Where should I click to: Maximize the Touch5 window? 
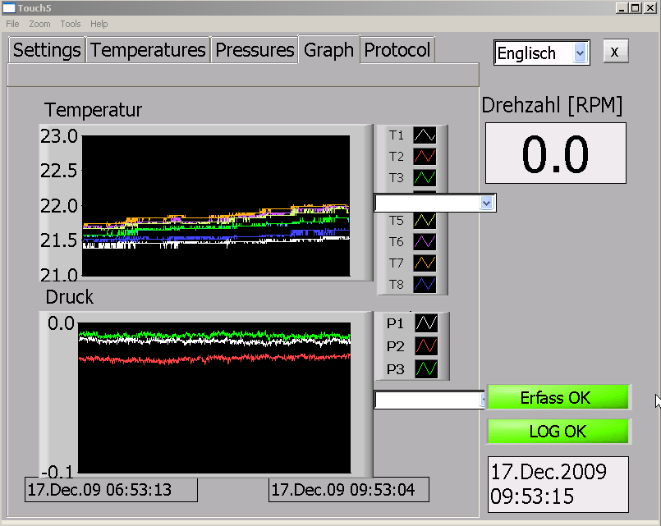click(x=636, y=7)
